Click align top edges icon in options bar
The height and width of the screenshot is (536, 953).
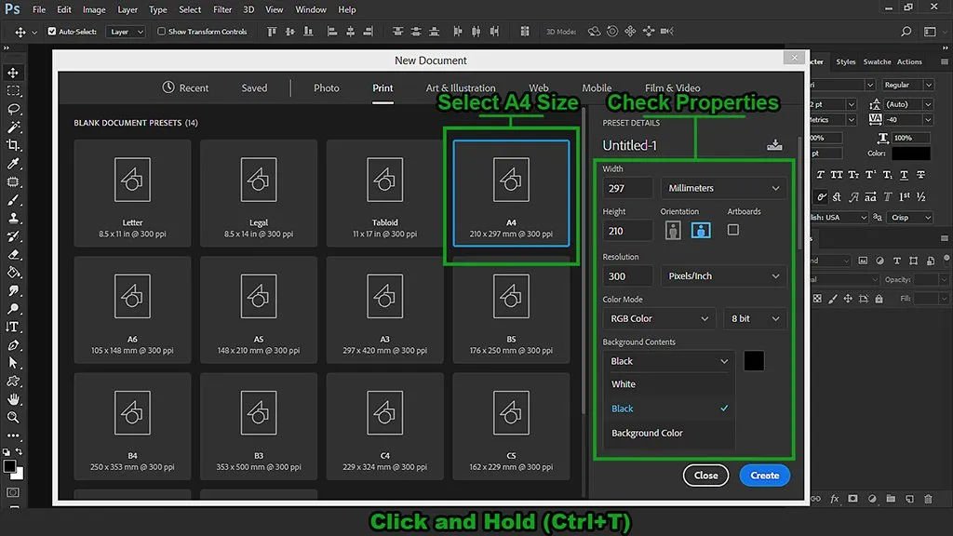tap(272, 31)
